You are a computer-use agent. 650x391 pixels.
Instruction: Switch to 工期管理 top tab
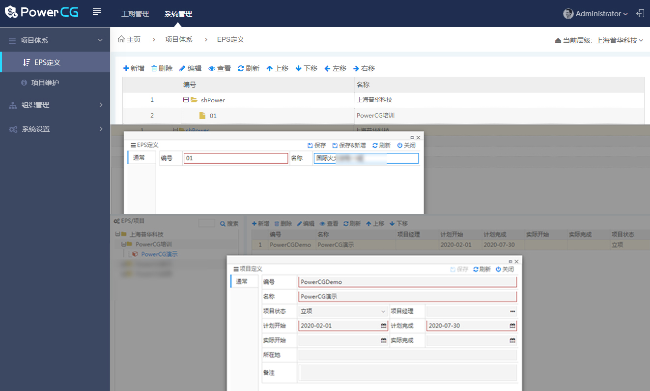tap(135, 14)
